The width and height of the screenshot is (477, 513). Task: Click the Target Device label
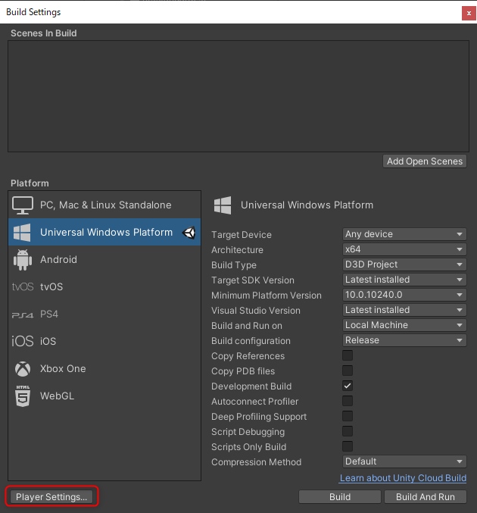pos(242,235)
